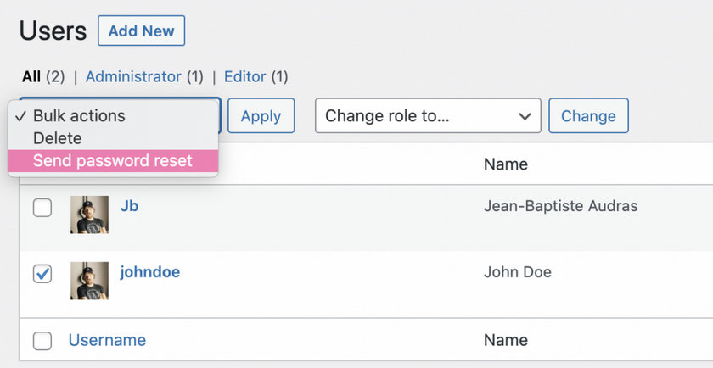713x368 pixels.
Task: Open the Jb username profile link
Action: pos(129,206)
